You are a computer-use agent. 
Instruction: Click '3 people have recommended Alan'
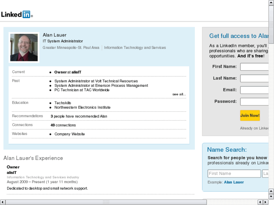click(79, 116)
